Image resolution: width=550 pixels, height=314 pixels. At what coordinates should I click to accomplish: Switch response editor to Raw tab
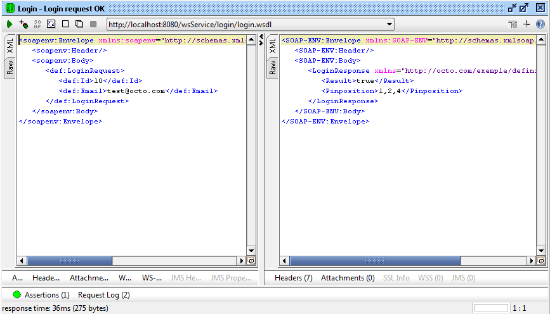point(273,67)
